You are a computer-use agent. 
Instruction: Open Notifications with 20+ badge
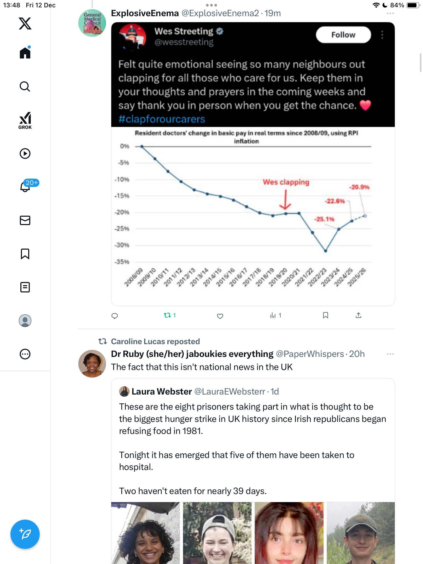pyautogui.click(x=26, y=186)
